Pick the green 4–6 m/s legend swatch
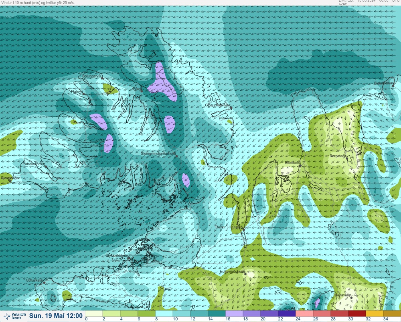The height and width of the screenshot is (322, 401). click(x=129, y=313)
